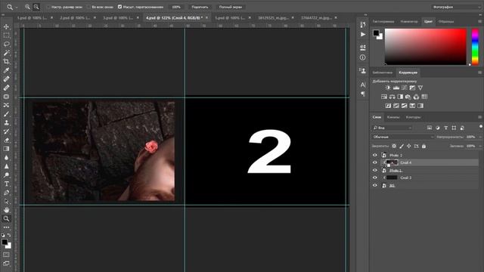
Task: Add a Brightness/Contrast adjustment
Action: coord(388,88)
